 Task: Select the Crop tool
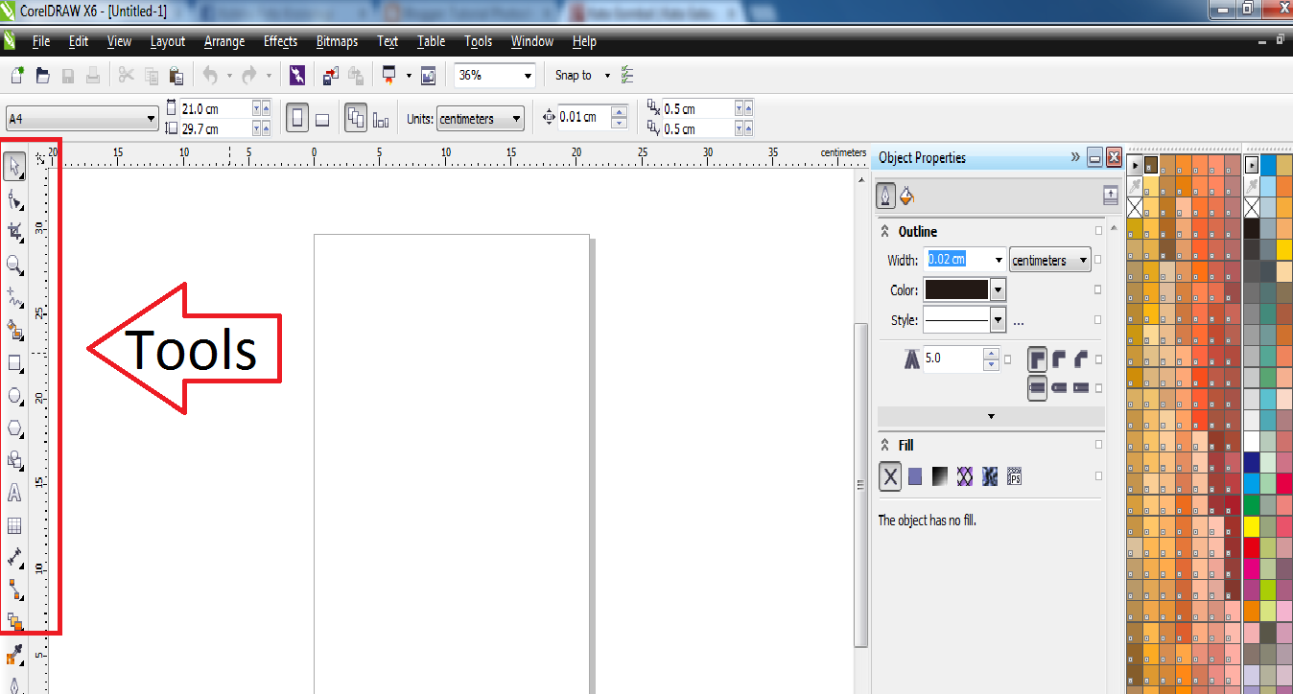14,232
